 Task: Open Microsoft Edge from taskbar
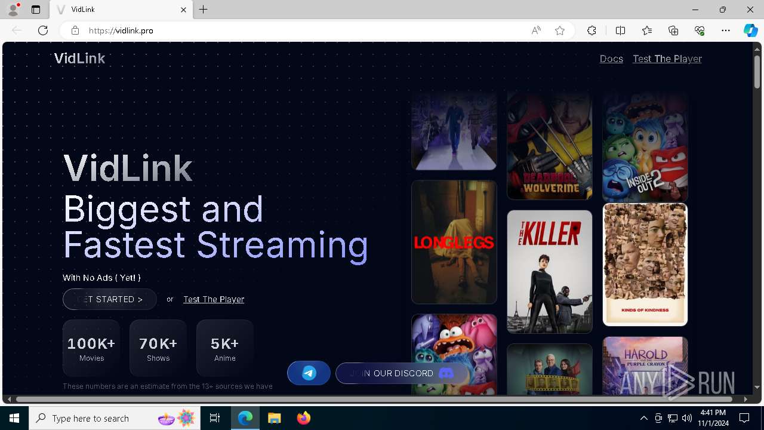pos(245,418)
